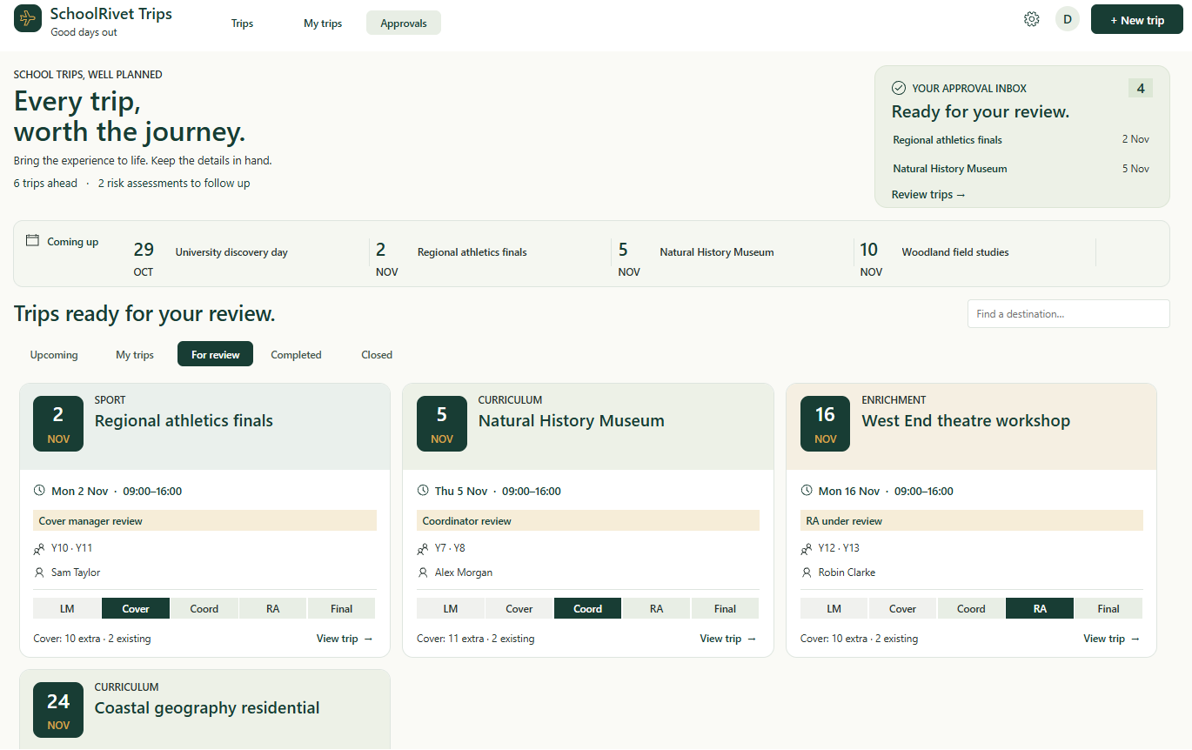Click the person icon beside Alex Morgan
The height and width of the screenshot is (750, 1192).
[x=423, y=573]
